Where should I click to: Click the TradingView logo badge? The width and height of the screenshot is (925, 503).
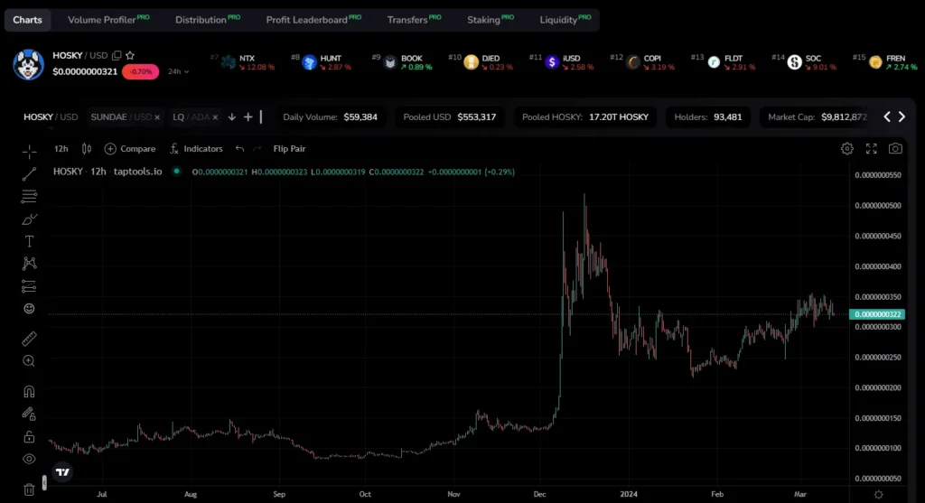click(x=62, y=471)
